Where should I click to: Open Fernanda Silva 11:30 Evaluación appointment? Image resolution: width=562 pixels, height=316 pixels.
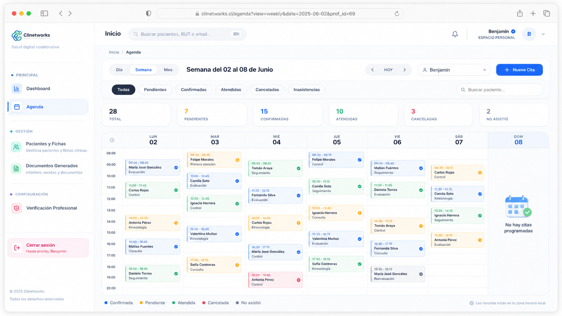275,195
